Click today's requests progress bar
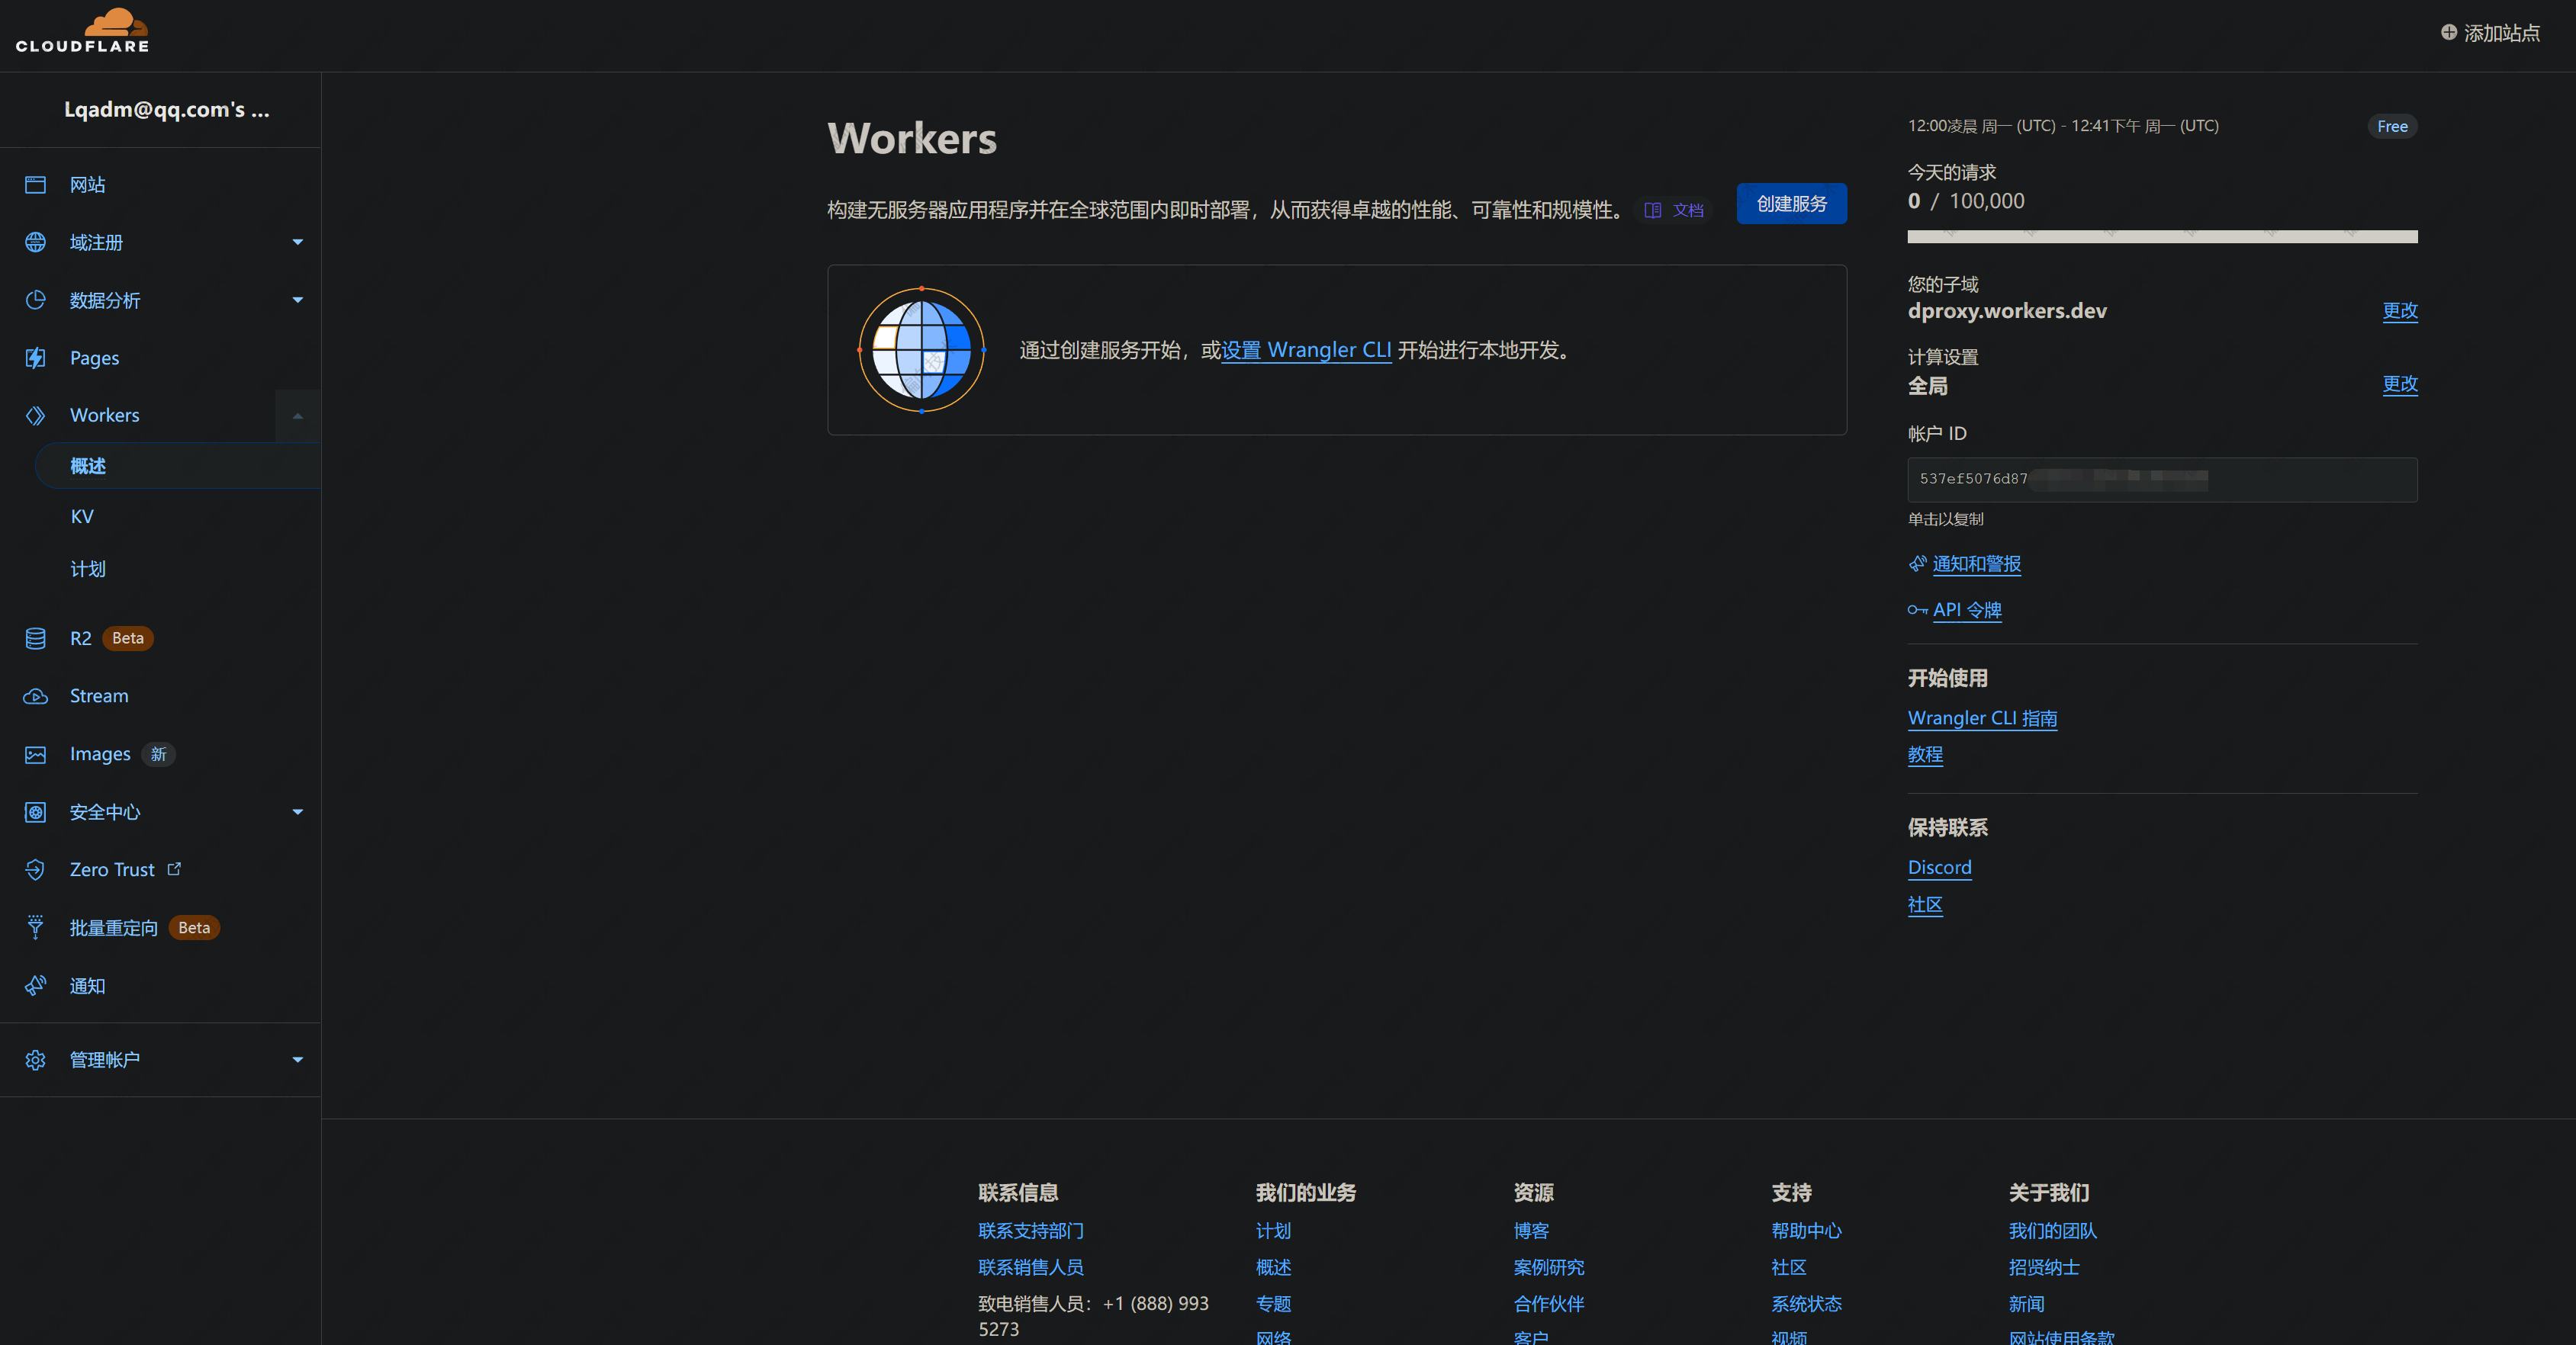The height and width of the screenshot is (1345, 2576). click(2162, 237)
